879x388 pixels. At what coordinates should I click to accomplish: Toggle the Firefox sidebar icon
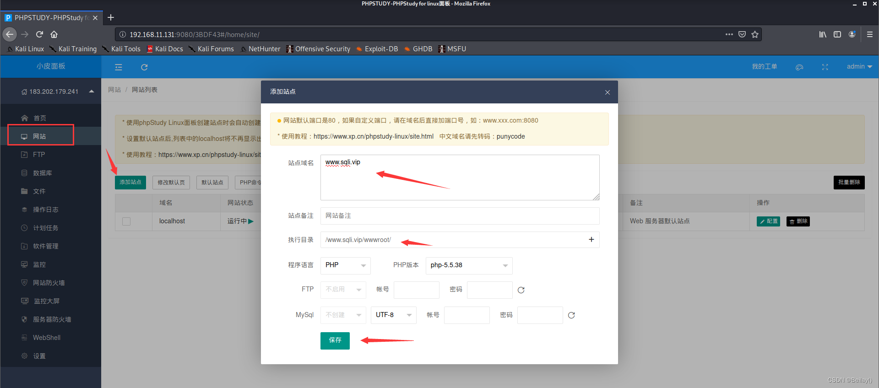click(x=837, y=34)
